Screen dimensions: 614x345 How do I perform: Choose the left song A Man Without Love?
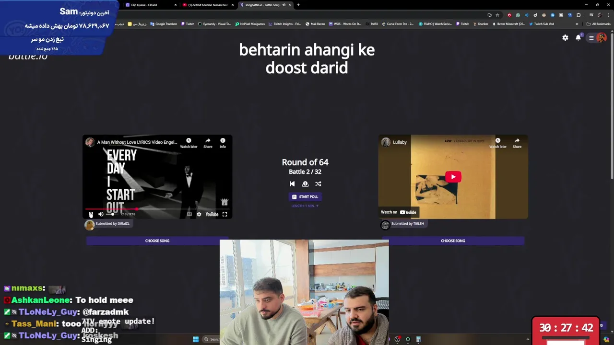point(157,241)
